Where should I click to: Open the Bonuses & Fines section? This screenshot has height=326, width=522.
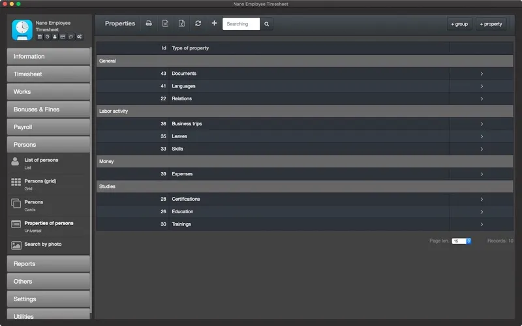point(48,110)
